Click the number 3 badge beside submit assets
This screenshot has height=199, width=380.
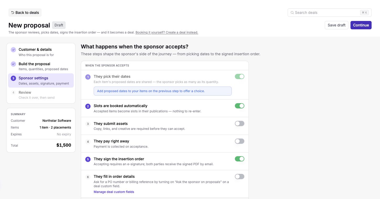coord(88,124)
